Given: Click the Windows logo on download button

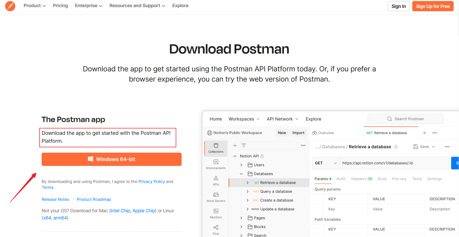Looking at the screenshot, I should (90, 159).
